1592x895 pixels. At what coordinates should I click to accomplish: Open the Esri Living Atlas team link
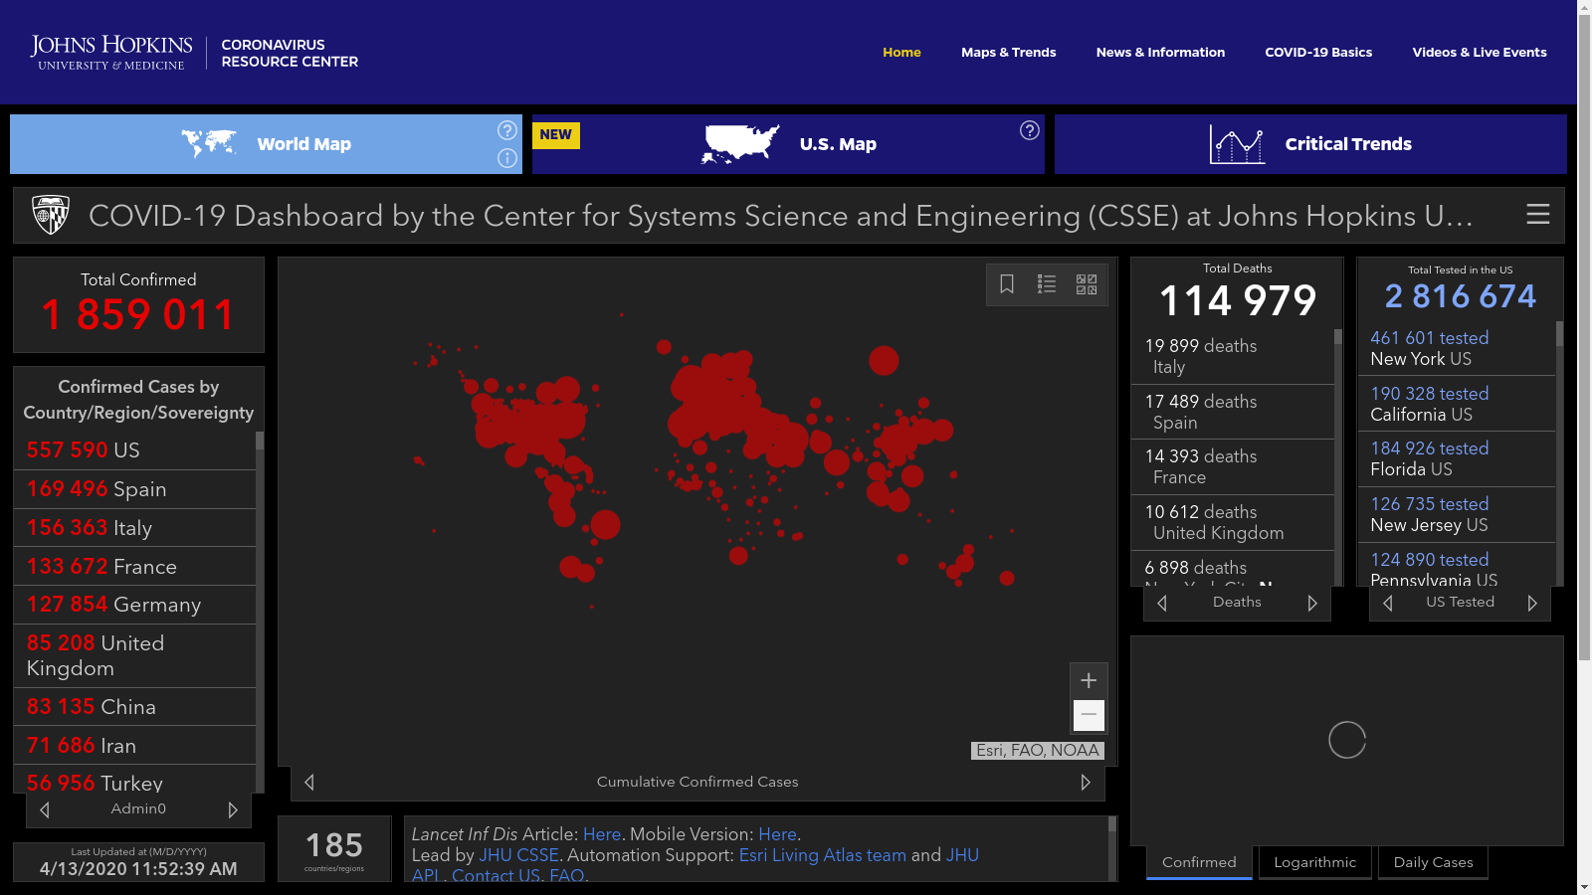[822, 855]
